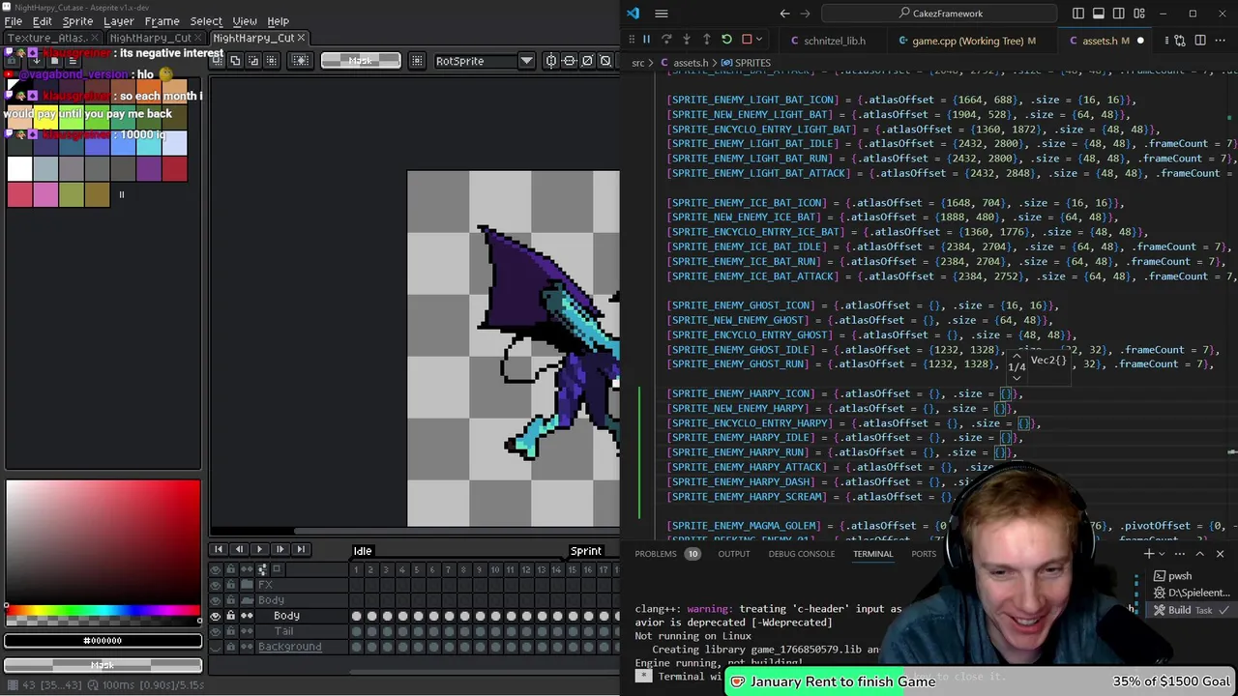Pick the white palette swatch
The height and width of the screenshot is (696, 1238).
coord(19,168)
